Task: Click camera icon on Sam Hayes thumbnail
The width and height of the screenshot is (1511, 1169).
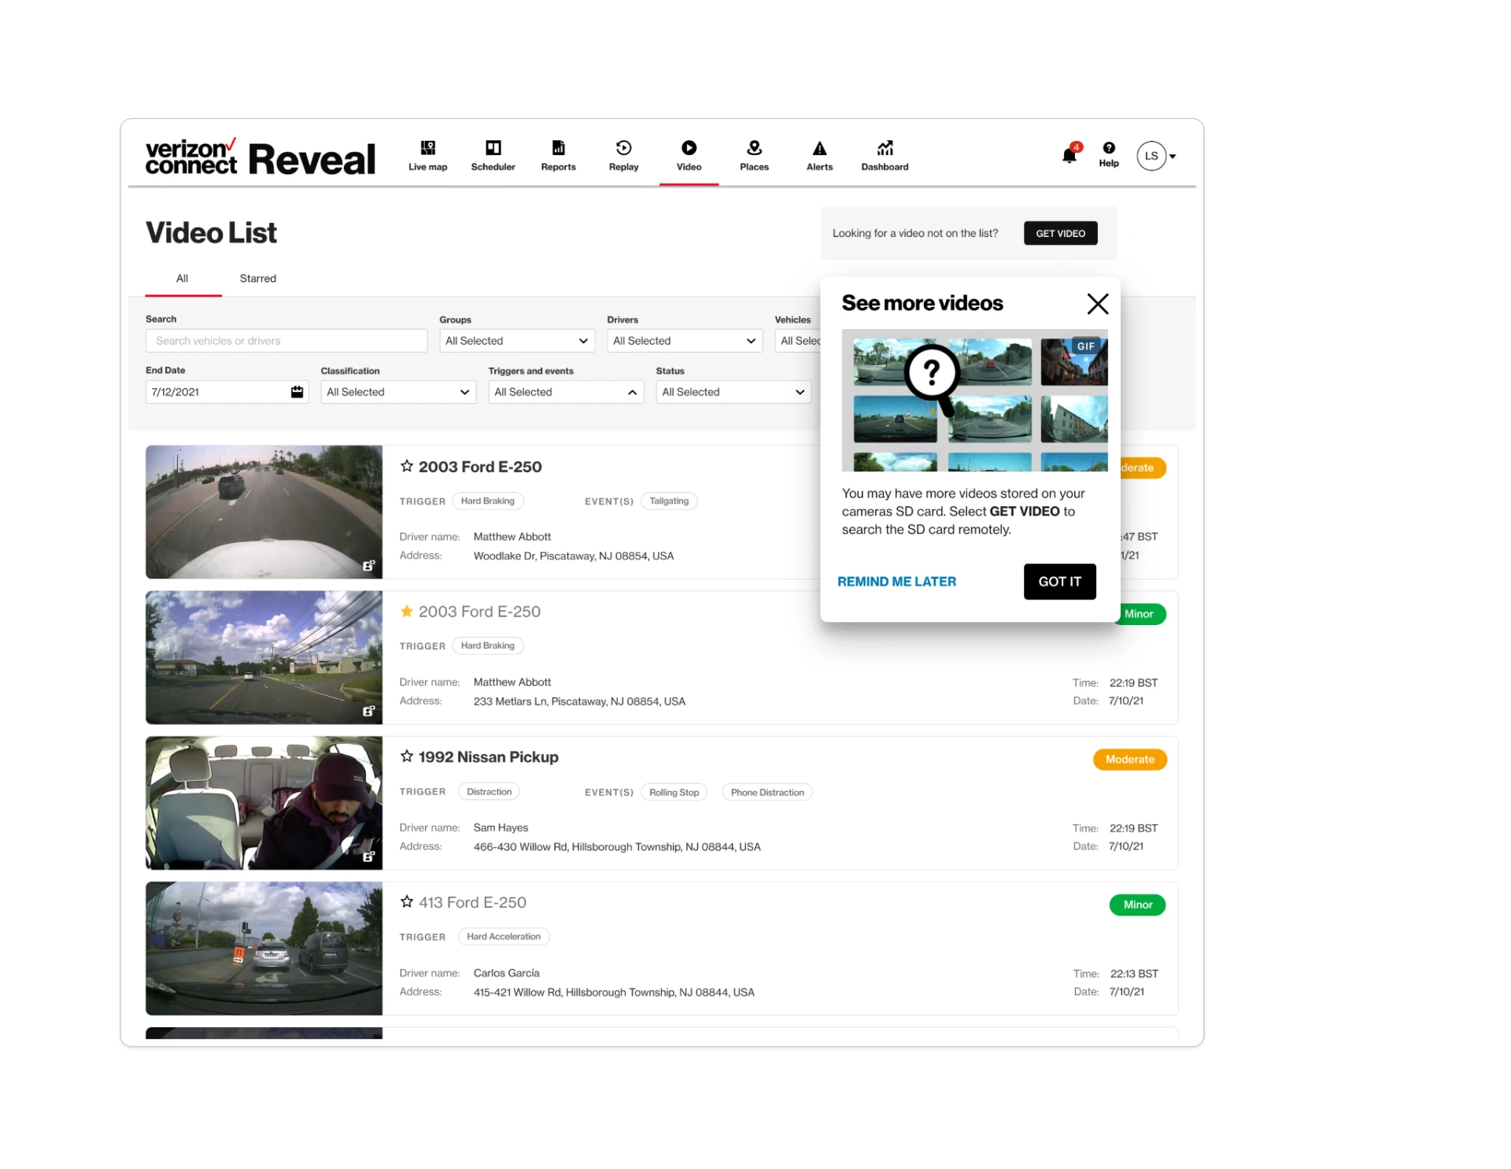Action: pos(368,856)
